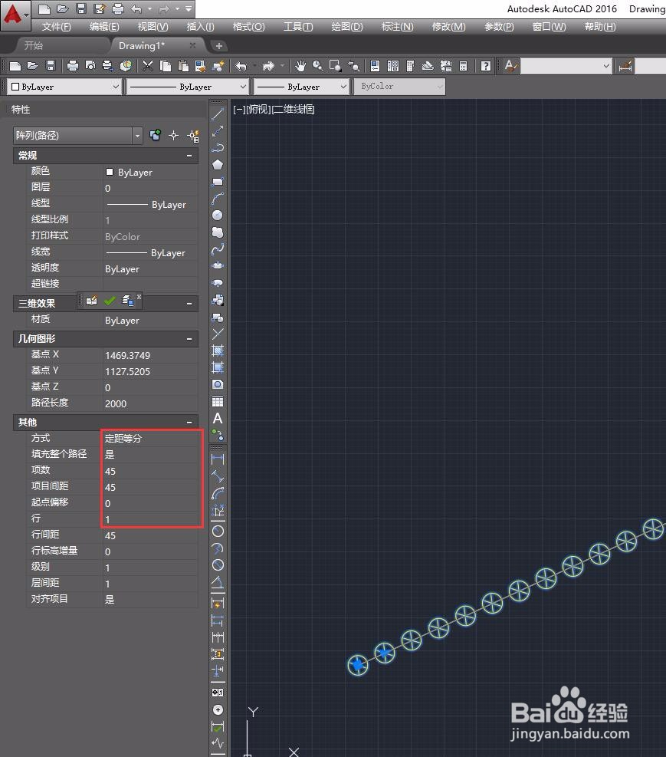Select the Line draw tool

coord(218,114)
